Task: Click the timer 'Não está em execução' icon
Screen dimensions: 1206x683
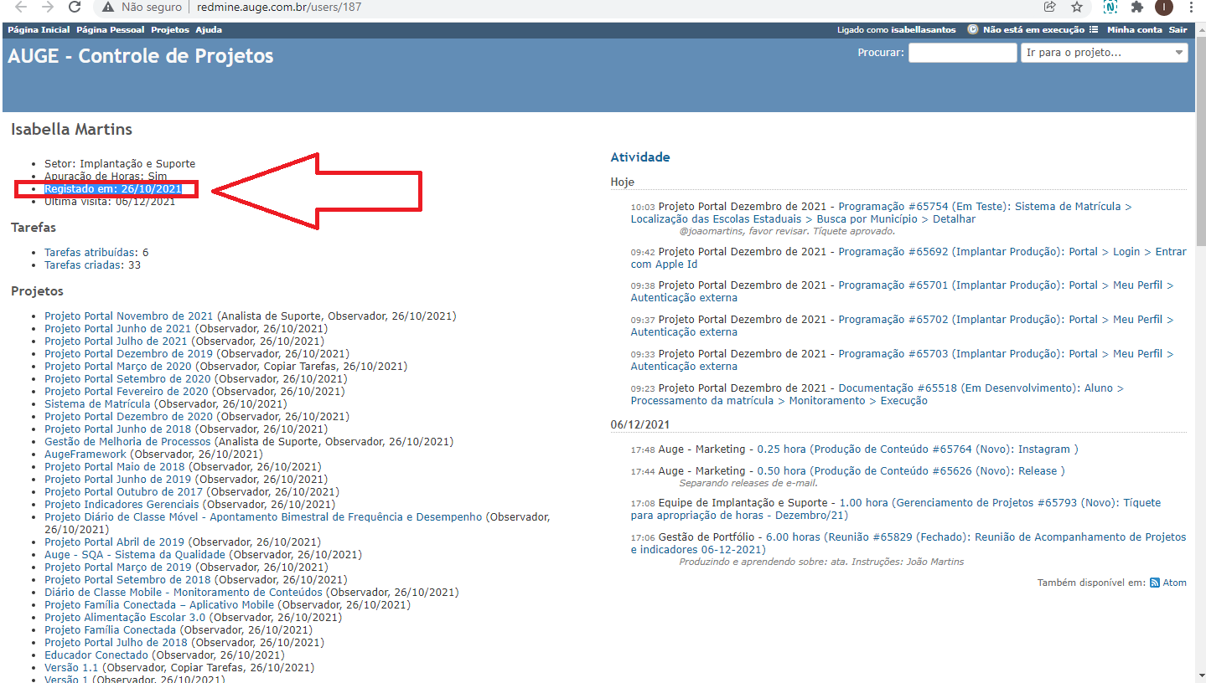Action: click(x=972, y=29)
